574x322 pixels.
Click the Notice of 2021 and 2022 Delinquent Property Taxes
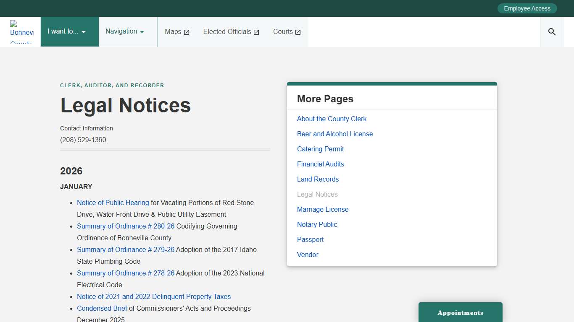click(154, 296)
